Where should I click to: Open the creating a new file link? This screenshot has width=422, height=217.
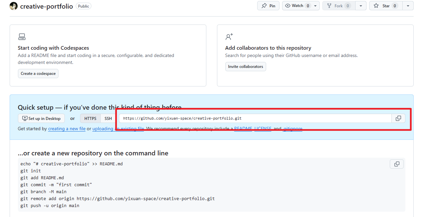coord(67,129)
